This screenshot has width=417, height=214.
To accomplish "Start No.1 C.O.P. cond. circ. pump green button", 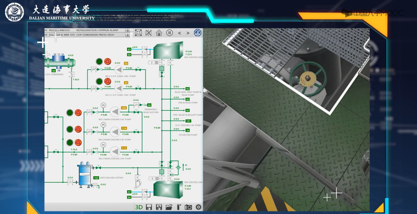I will click(99, 61).
